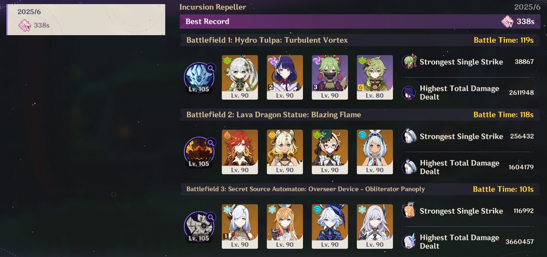
Task: Open the glasses-wearing Dendro character card
Action: (x=330, y=152)
